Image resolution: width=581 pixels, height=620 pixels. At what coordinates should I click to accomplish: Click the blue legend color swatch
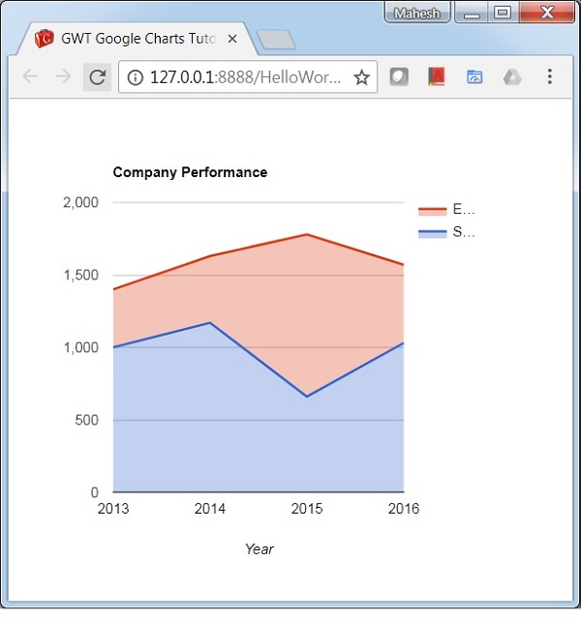(x=432, y=233)
